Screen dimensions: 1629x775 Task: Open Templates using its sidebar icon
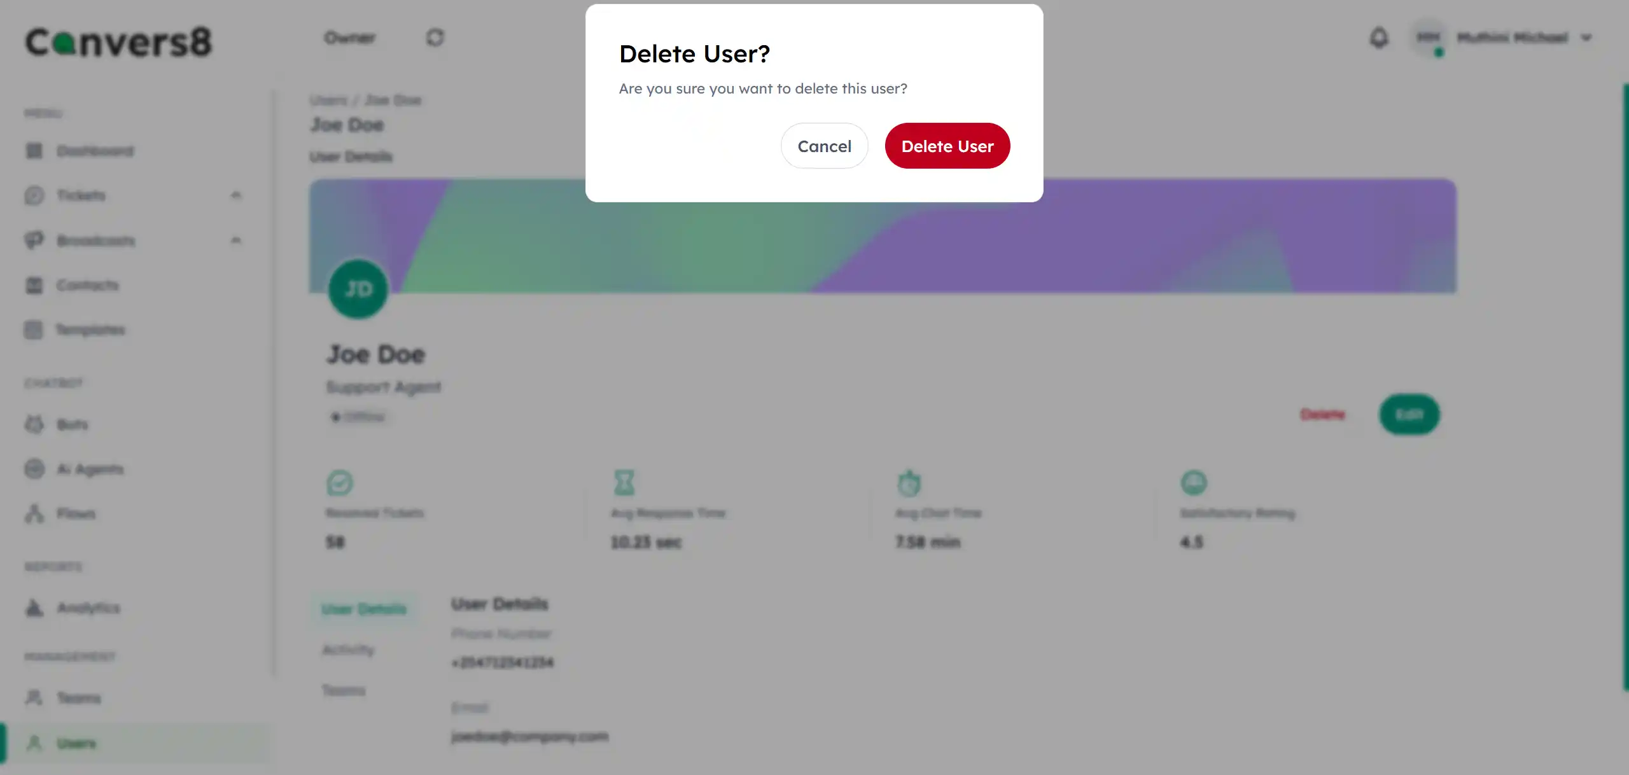pos(35,330)
